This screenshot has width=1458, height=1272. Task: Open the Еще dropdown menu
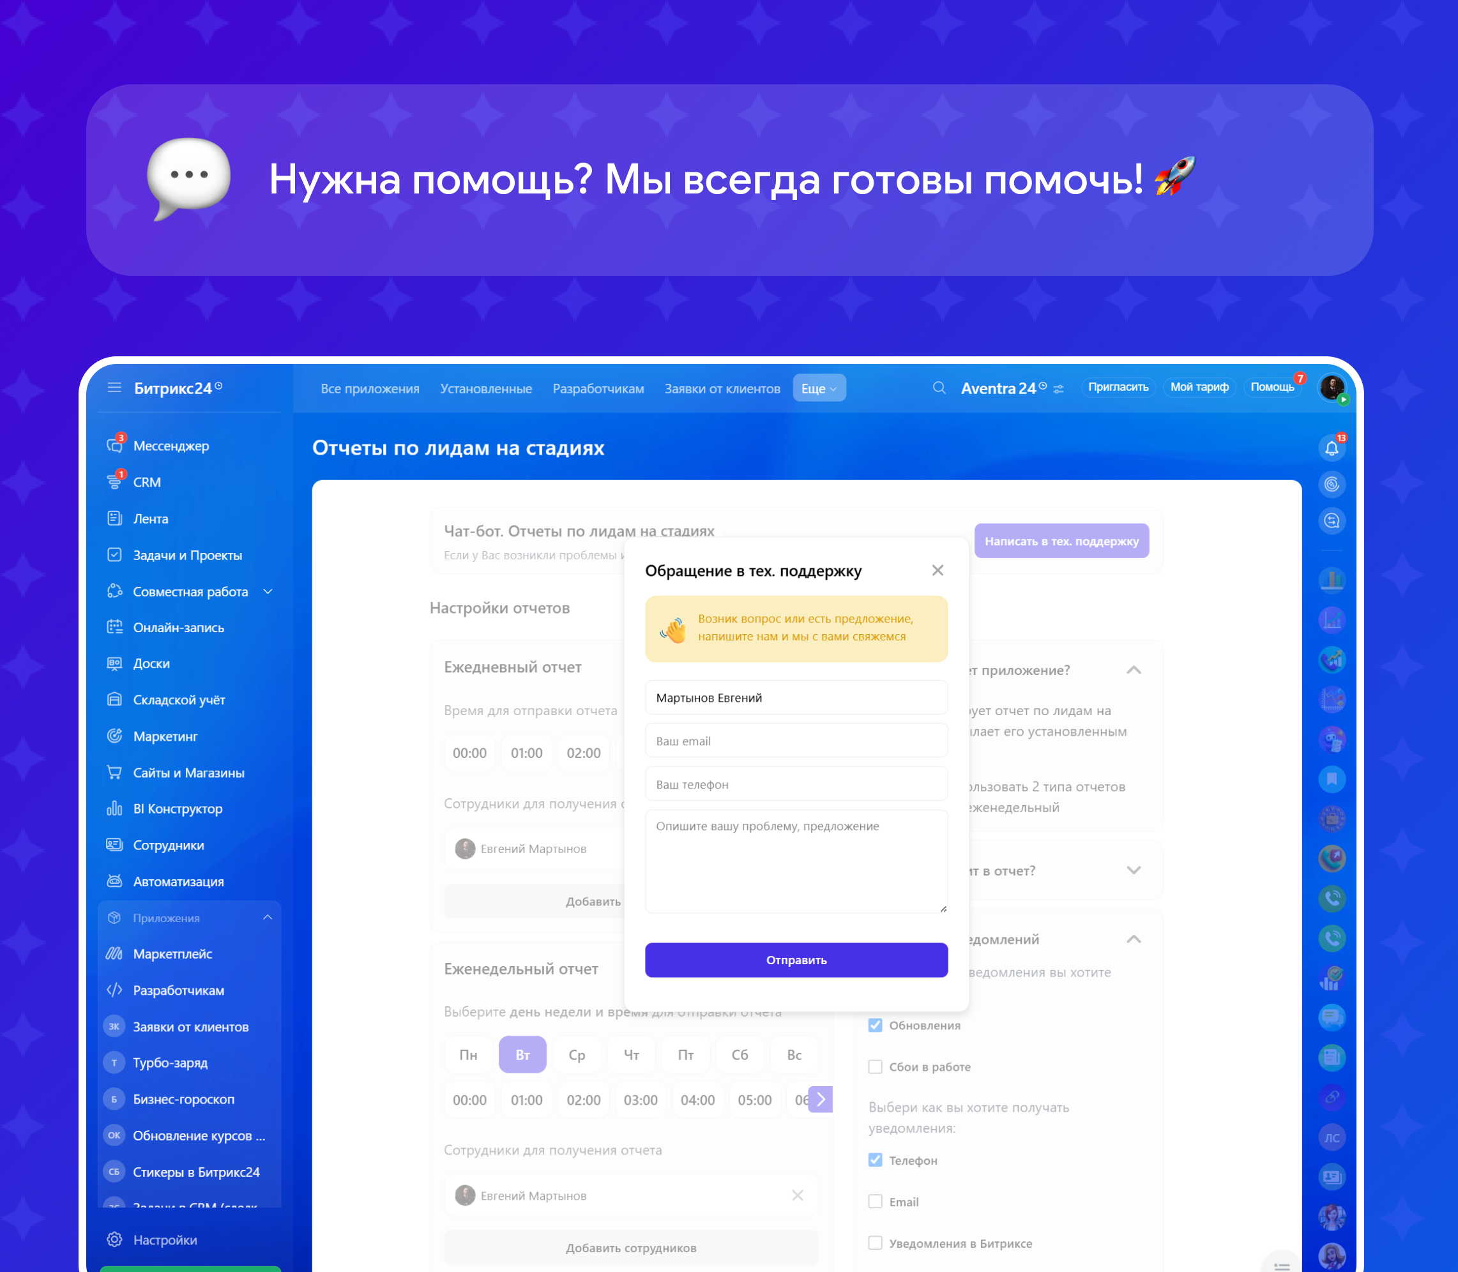coord(819,388)
